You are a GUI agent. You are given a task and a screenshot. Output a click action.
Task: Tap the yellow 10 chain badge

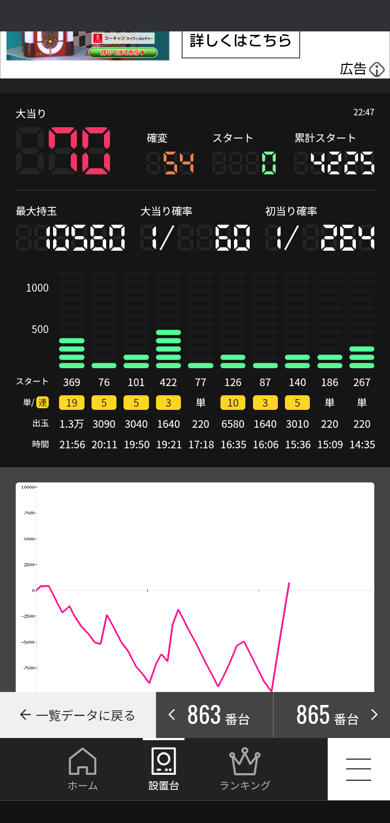(233, 403)
